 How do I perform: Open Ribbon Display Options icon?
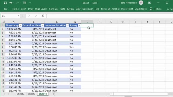pos(149,3)
